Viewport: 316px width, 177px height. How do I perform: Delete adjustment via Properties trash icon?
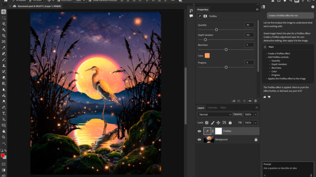click(x=256, y=101)
